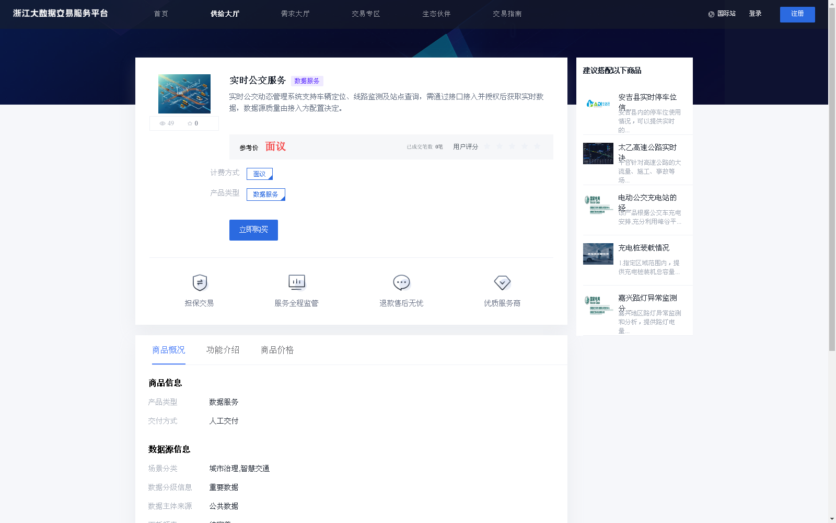Click the globe icon next to 国际站
The image size is (836, 523).
[711, 14]
